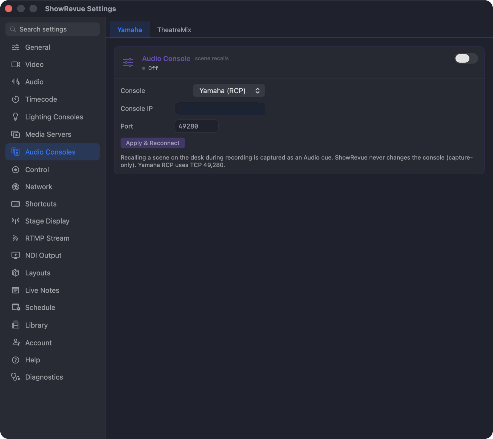Click the Port number field
Viewport: 493px width, 439px height.
(x=196, y=126)
